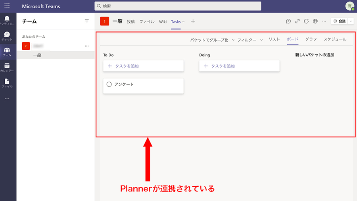Open the Calendar in left sidebar
Viewport: 357px width, 201px height.
pos(7,68)
